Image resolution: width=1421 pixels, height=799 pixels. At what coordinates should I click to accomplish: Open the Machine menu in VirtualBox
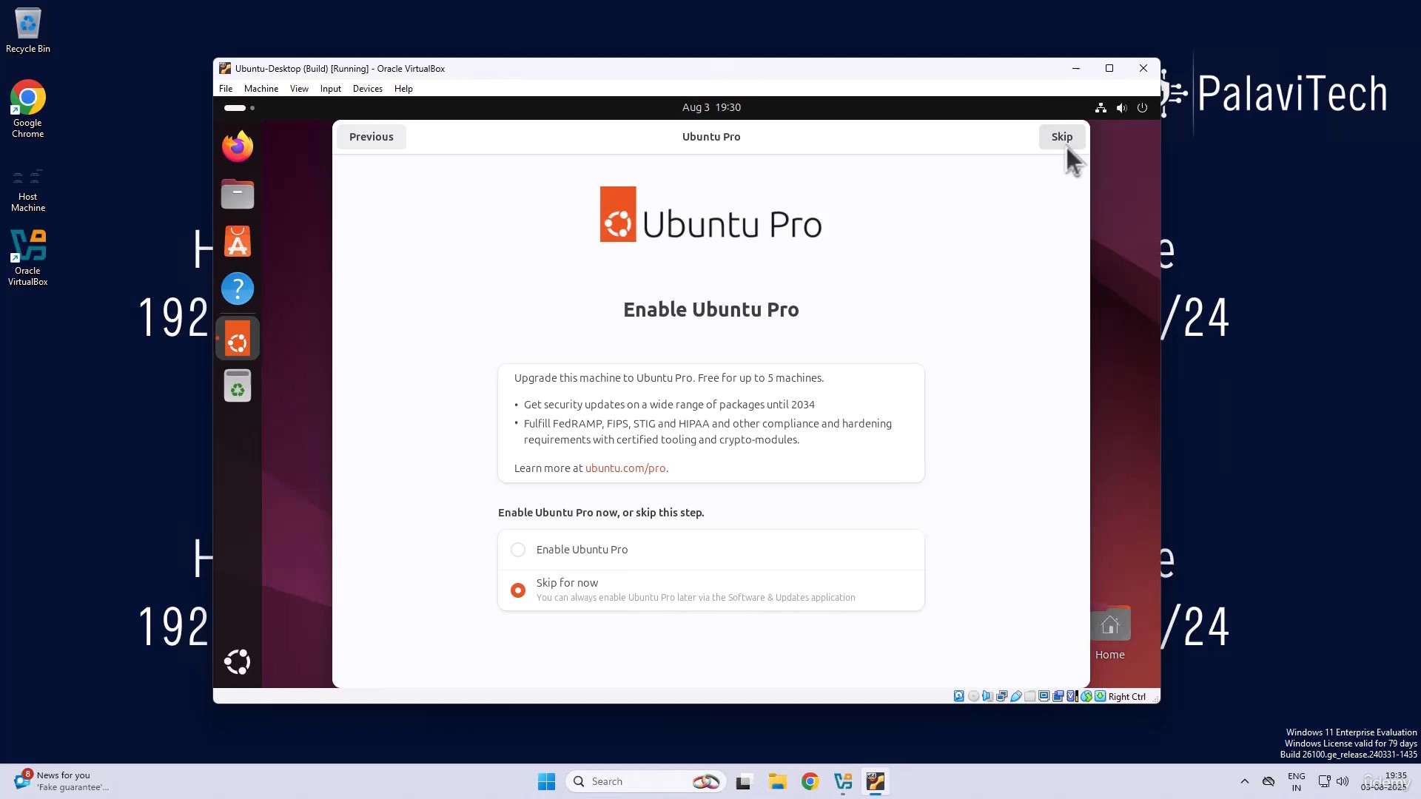pyautogui.click(x=261, y=89)
